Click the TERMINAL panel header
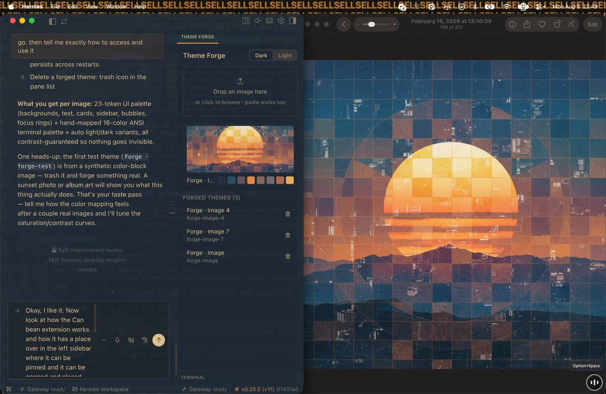Viewport: 606px width, 394px height. pos(193,377)
